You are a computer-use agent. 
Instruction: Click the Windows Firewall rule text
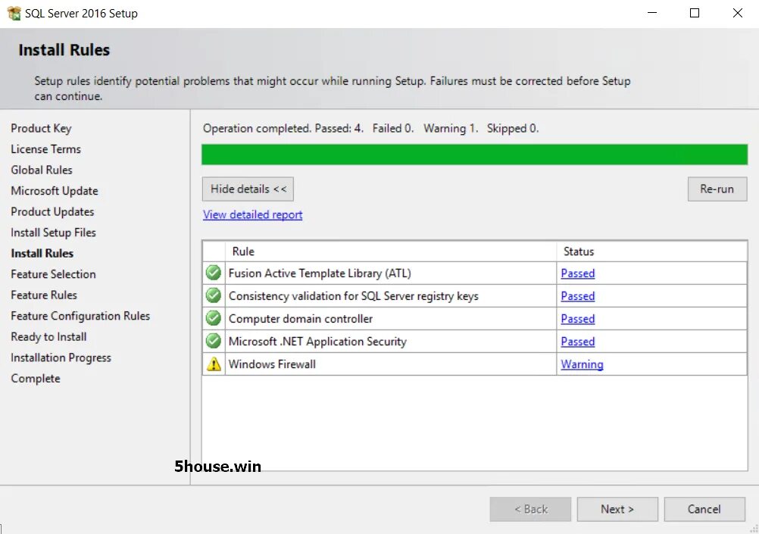tap(272, 364)
